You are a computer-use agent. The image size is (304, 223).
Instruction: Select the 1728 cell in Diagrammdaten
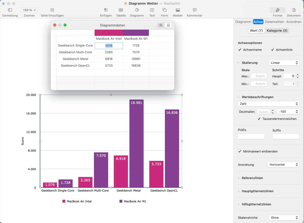[136, 46]
